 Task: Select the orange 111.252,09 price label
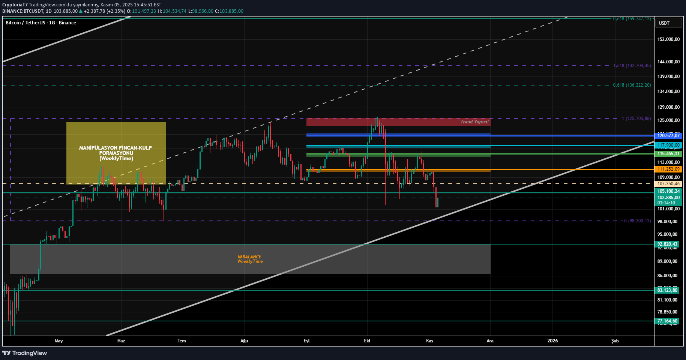[x=668, y=169]
